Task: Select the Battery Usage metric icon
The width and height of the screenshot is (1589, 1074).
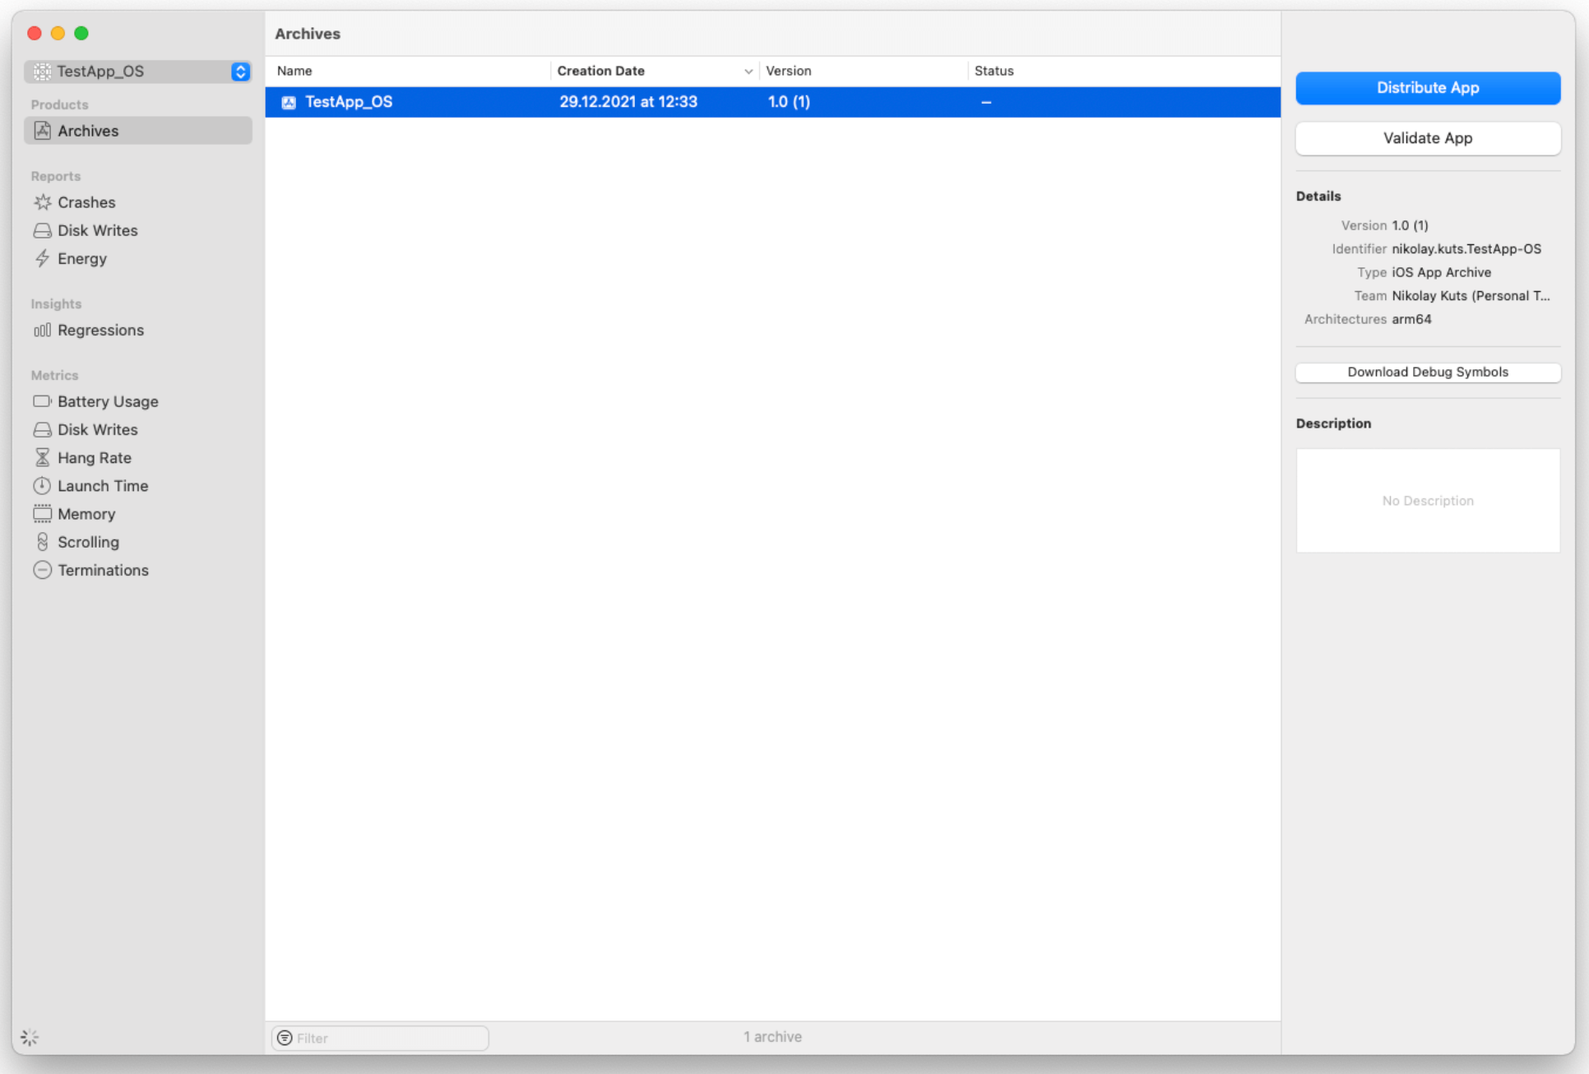Action: coord(41,401)
